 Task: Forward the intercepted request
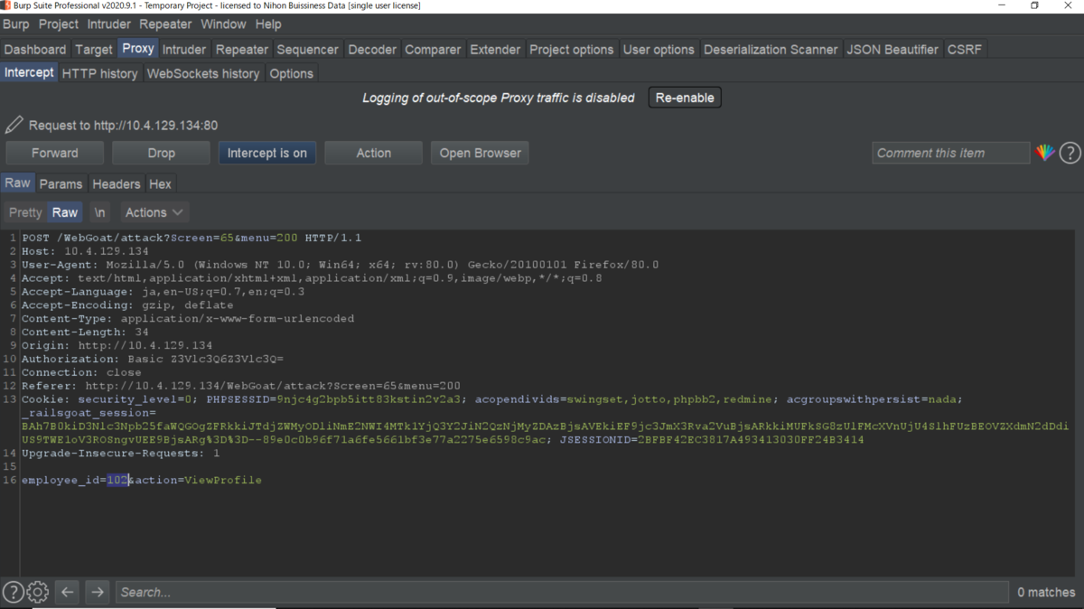point(54,152)
